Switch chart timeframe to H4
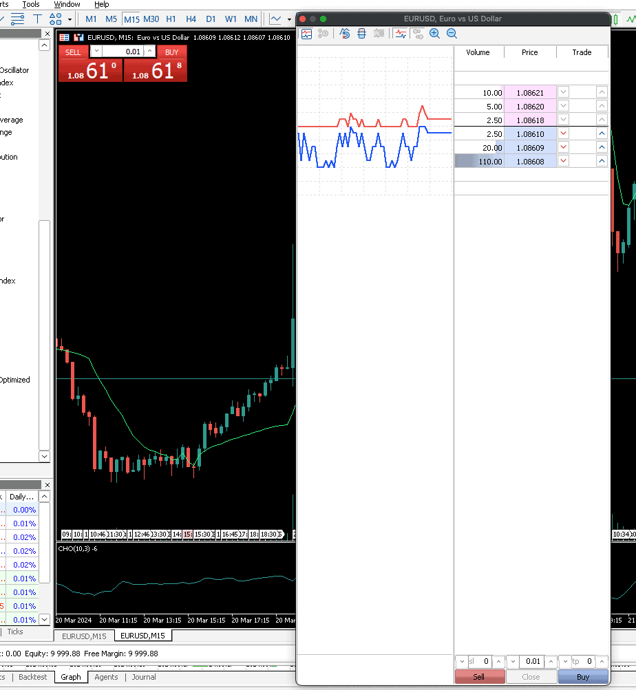 coord(191,19)
